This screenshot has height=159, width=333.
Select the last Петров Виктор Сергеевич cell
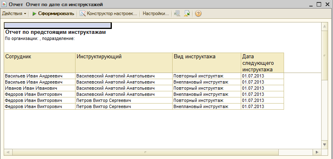(x=124, y=106)
